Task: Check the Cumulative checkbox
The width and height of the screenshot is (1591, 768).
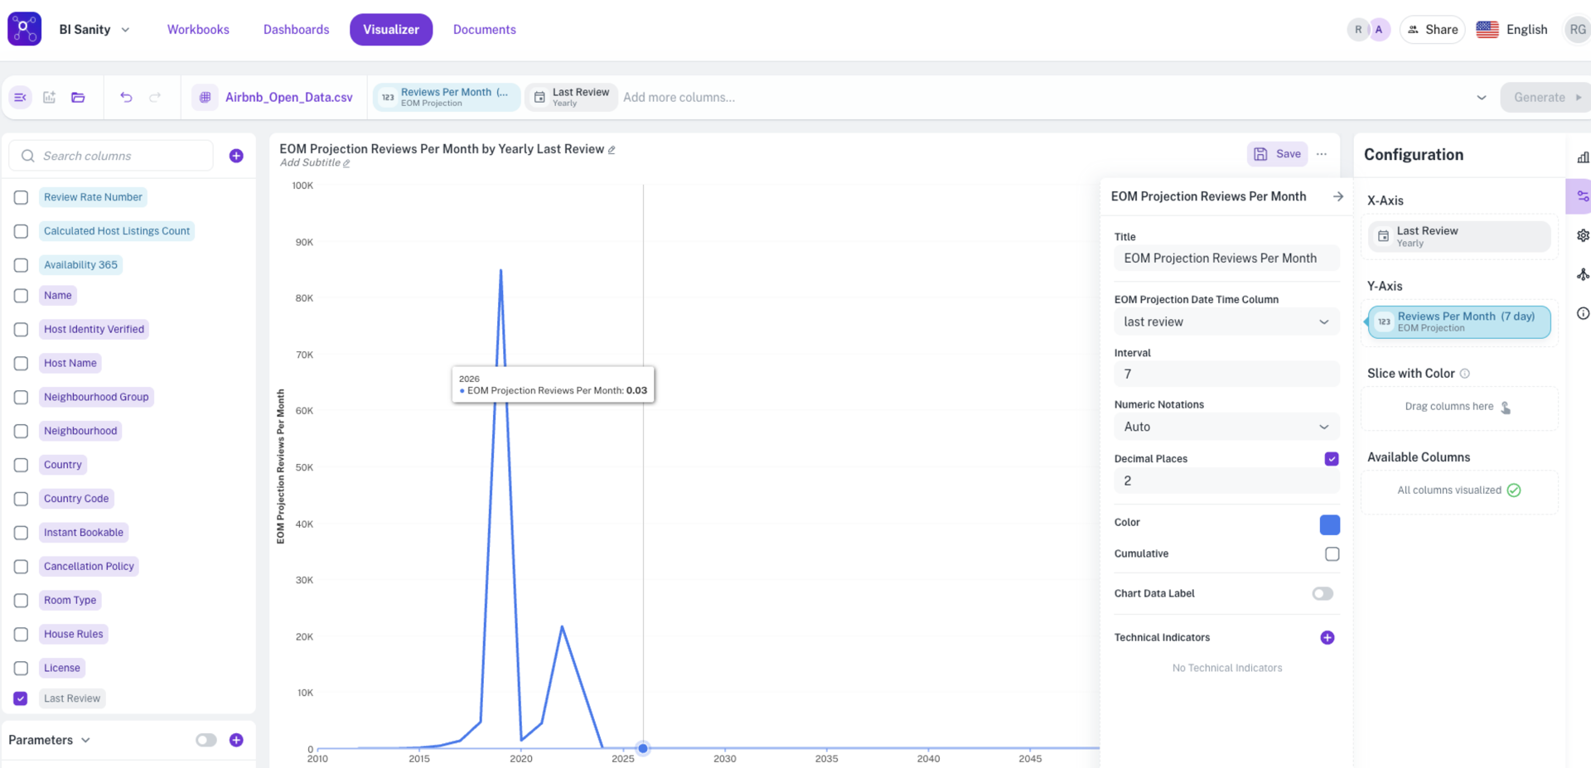Action: 1332,554
